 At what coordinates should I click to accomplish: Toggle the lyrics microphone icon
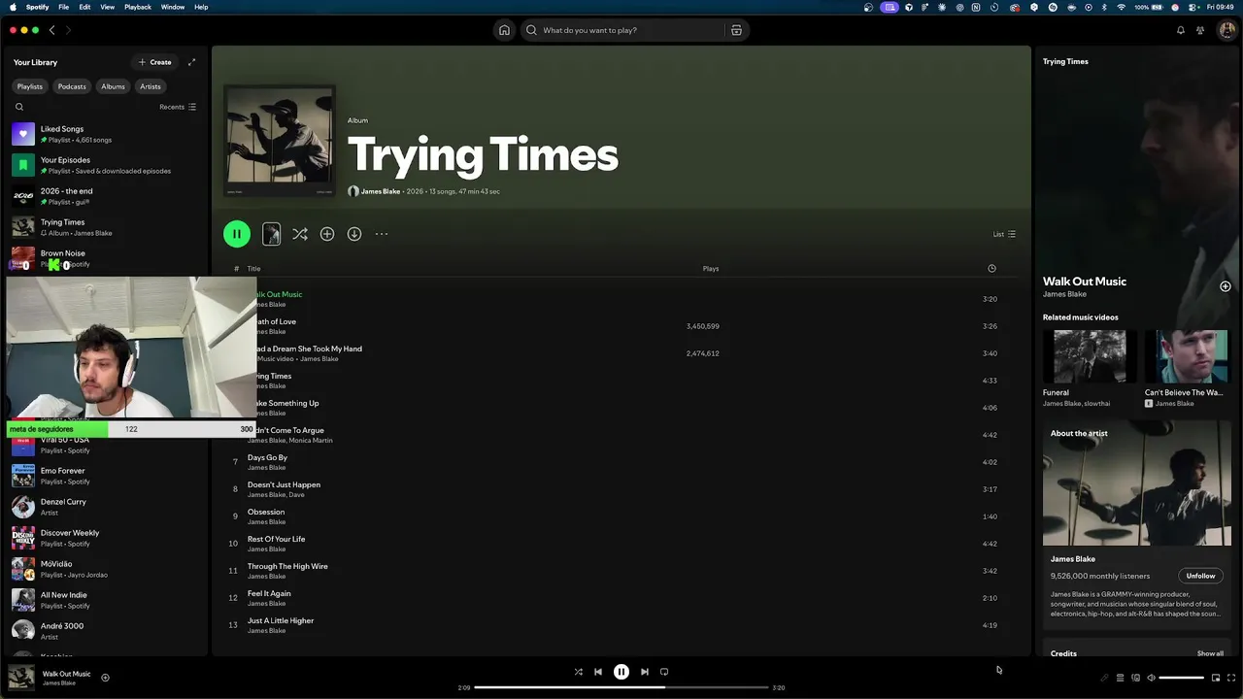[1104, 678]
